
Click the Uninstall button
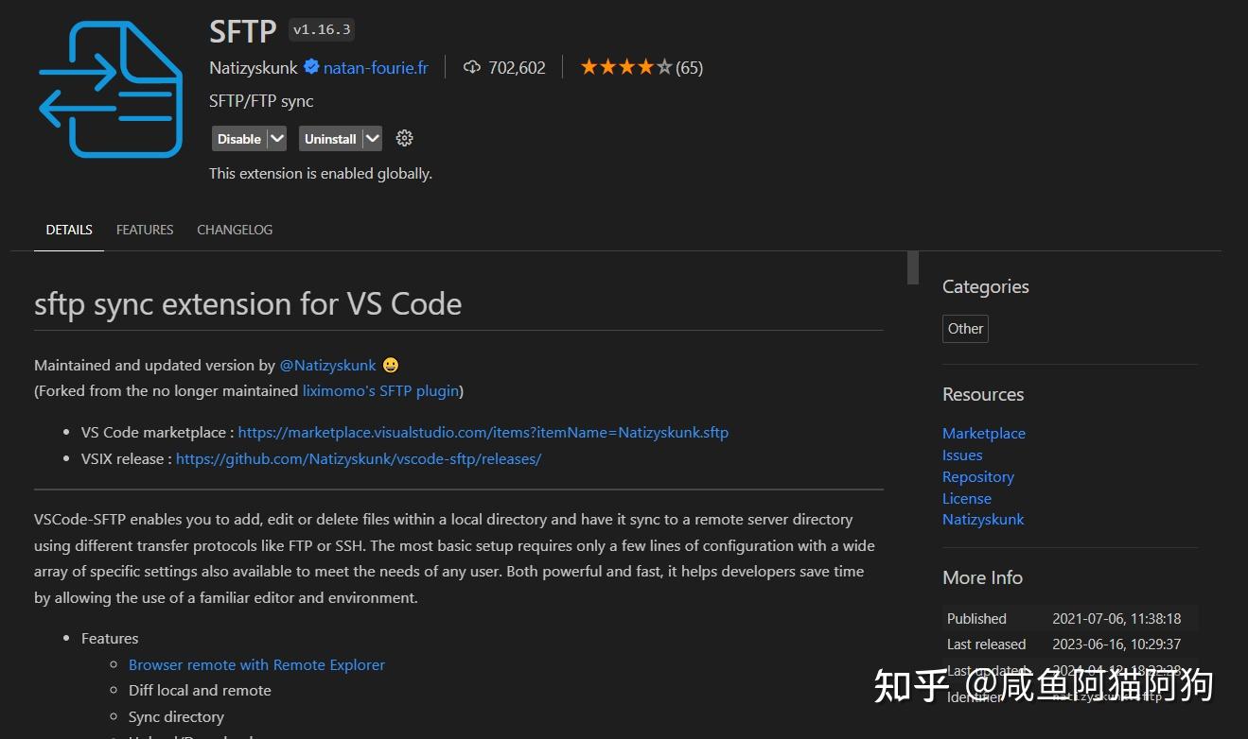(328, 138)
